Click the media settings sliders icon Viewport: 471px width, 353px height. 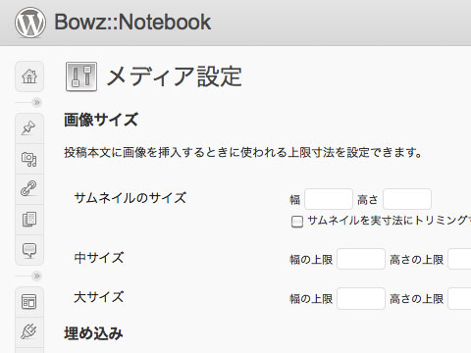click(81, 76)
